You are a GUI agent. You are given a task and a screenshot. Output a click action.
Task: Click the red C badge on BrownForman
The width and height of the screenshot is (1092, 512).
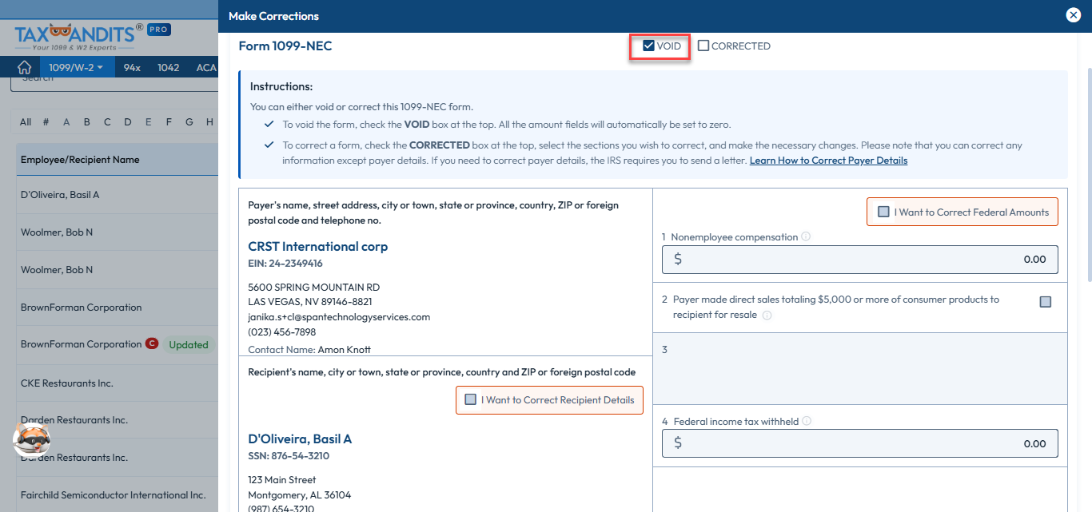(151, 344)
